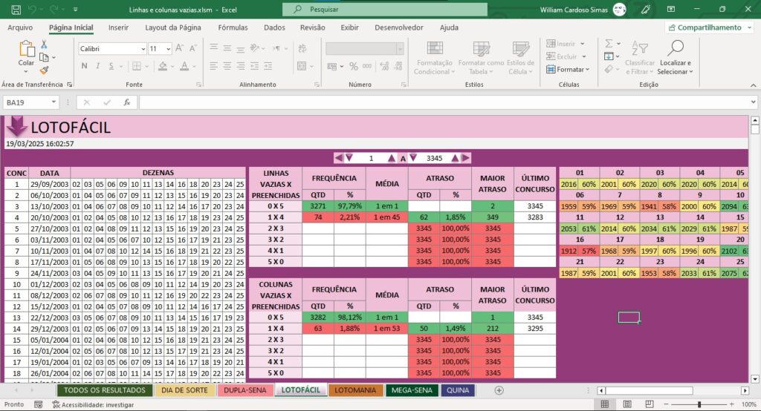The image size is (761, 411).
Task: Click the Paste (Colar) clipboard icon
Action: click(26, 48)
